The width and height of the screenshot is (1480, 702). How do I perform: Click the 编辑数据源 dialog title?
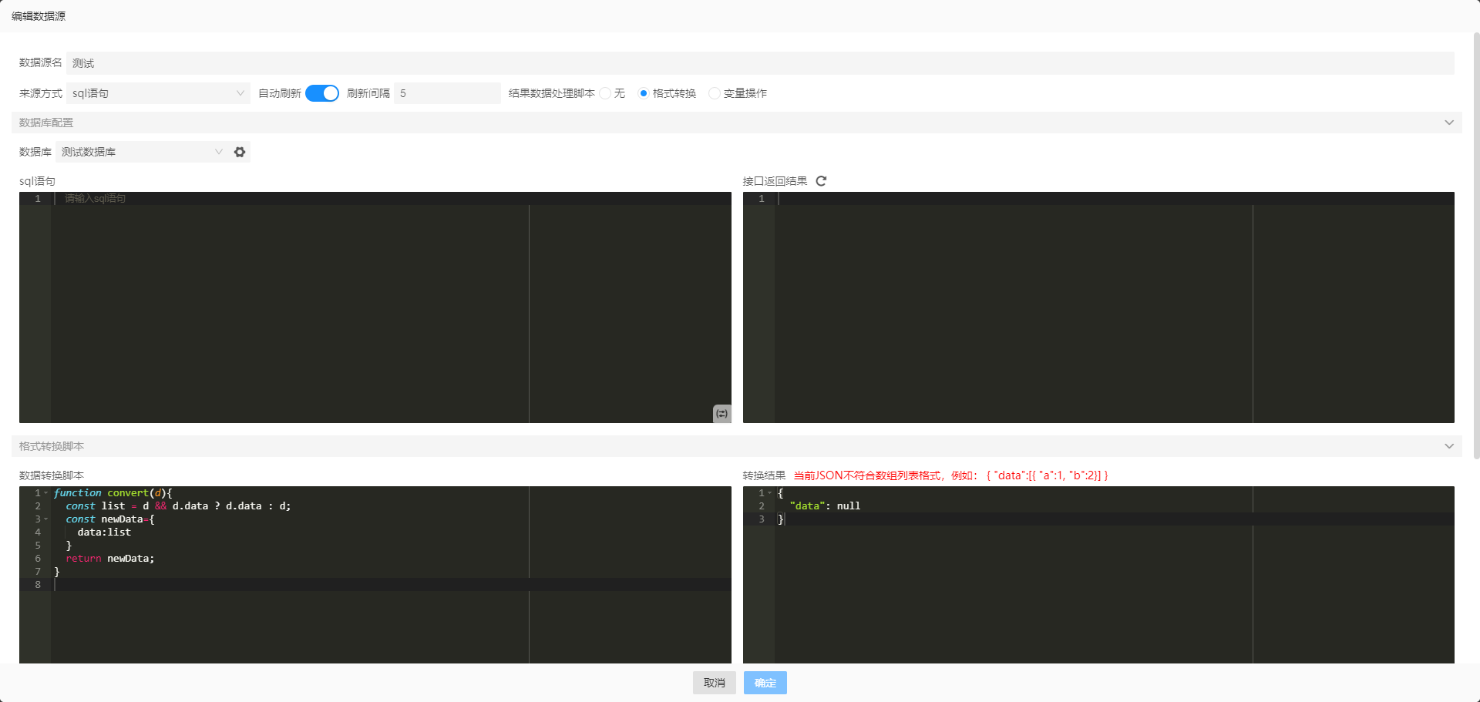pos(39,16)
